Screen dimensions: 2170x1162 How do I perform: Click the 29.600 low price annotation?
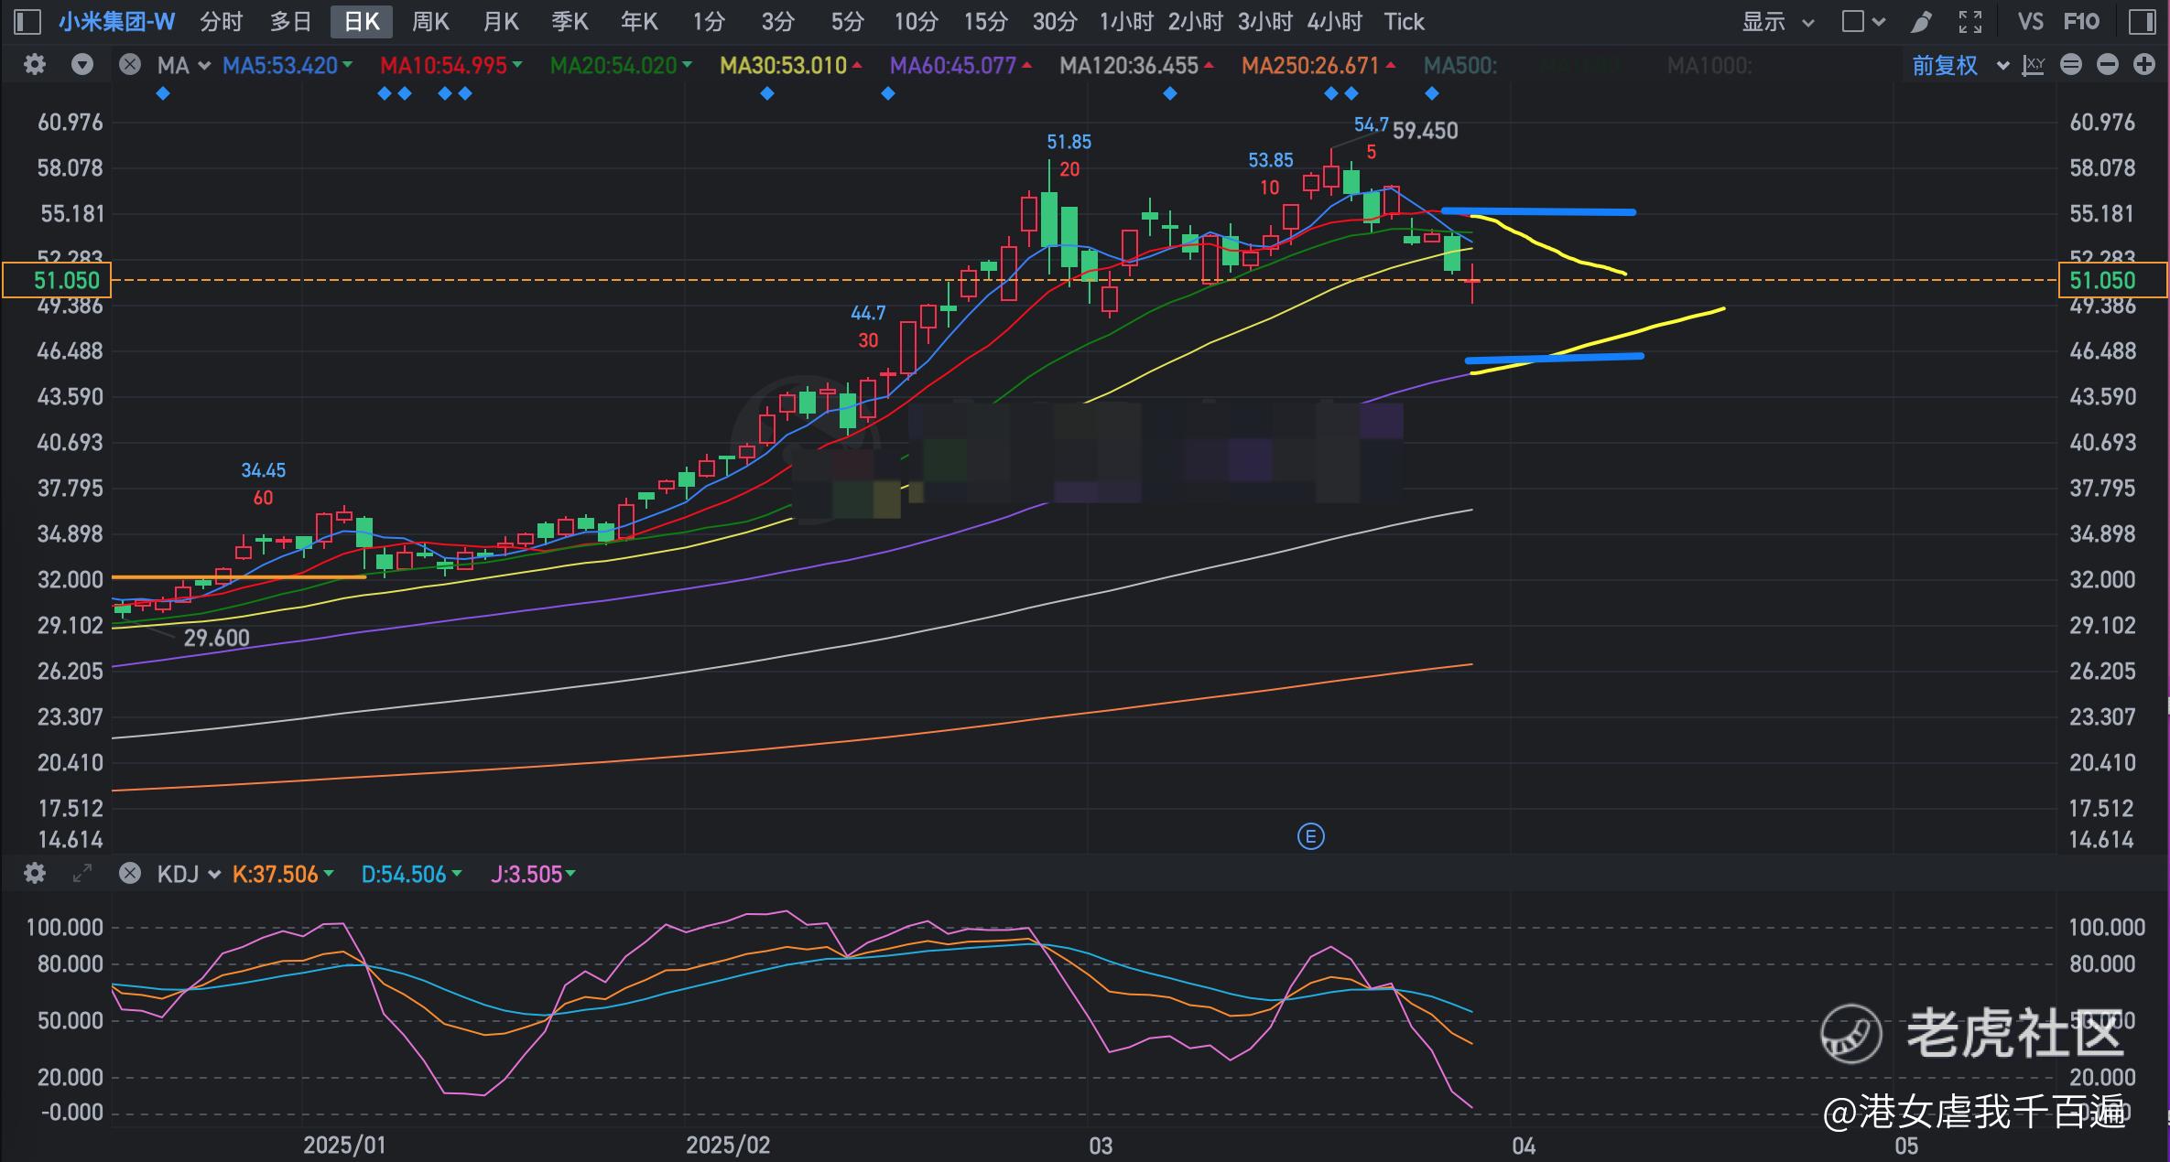point(216,638)
